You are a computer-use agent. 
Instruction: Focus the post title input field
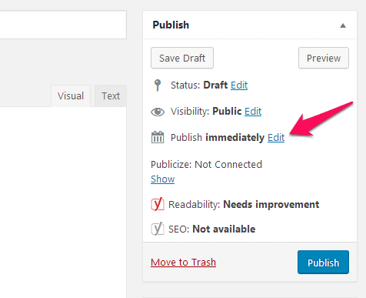click(x=63, y=25)
